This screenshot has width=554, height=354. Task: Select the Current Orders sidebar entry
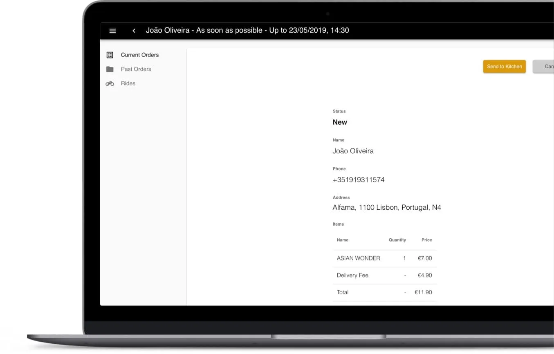coord(139,54)
